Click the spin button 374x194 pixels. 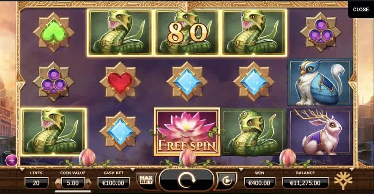pyautogui.click(x=187, y=180)
